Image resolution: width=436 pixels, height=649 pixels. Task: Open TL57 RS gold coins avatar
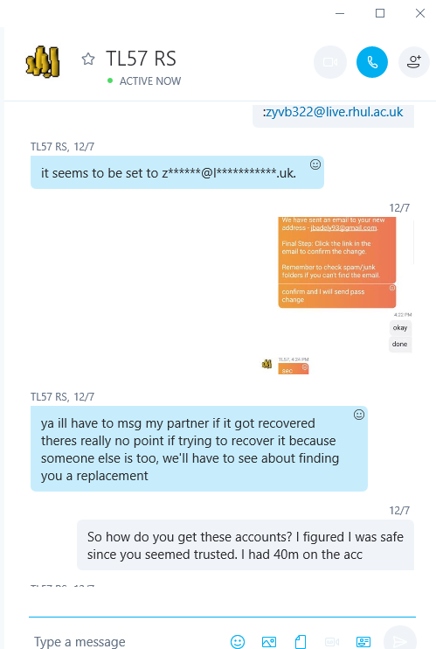43,62
